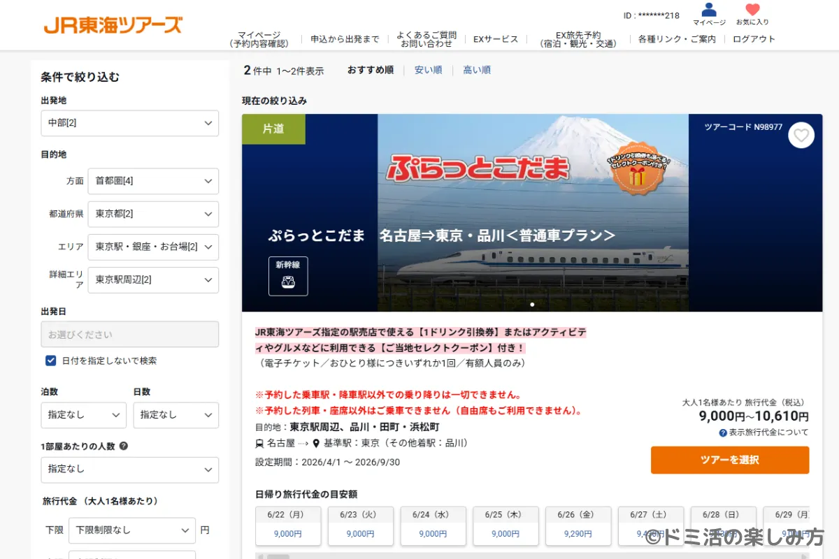Viewport: 839px width, 559px height.
Task: Click the 新幹線 train badge icon
Action: [x=288, y=276]
